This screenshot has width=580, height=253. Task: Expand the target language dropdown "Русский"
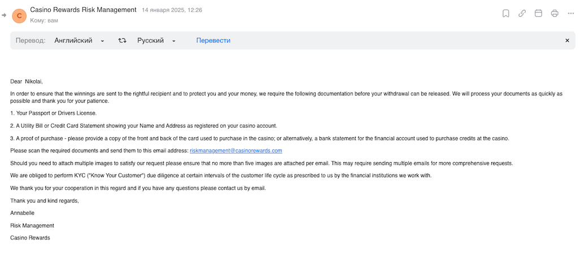(x=156, y=41)
